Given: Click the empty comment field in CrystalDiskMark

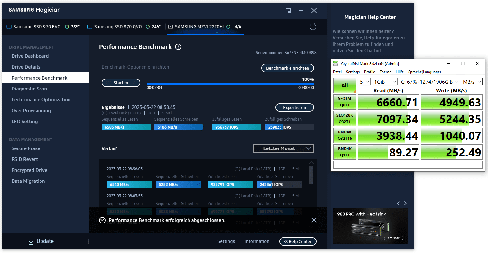Looking at the screenshot, I should pyautogui.click(x=408, y=165).
